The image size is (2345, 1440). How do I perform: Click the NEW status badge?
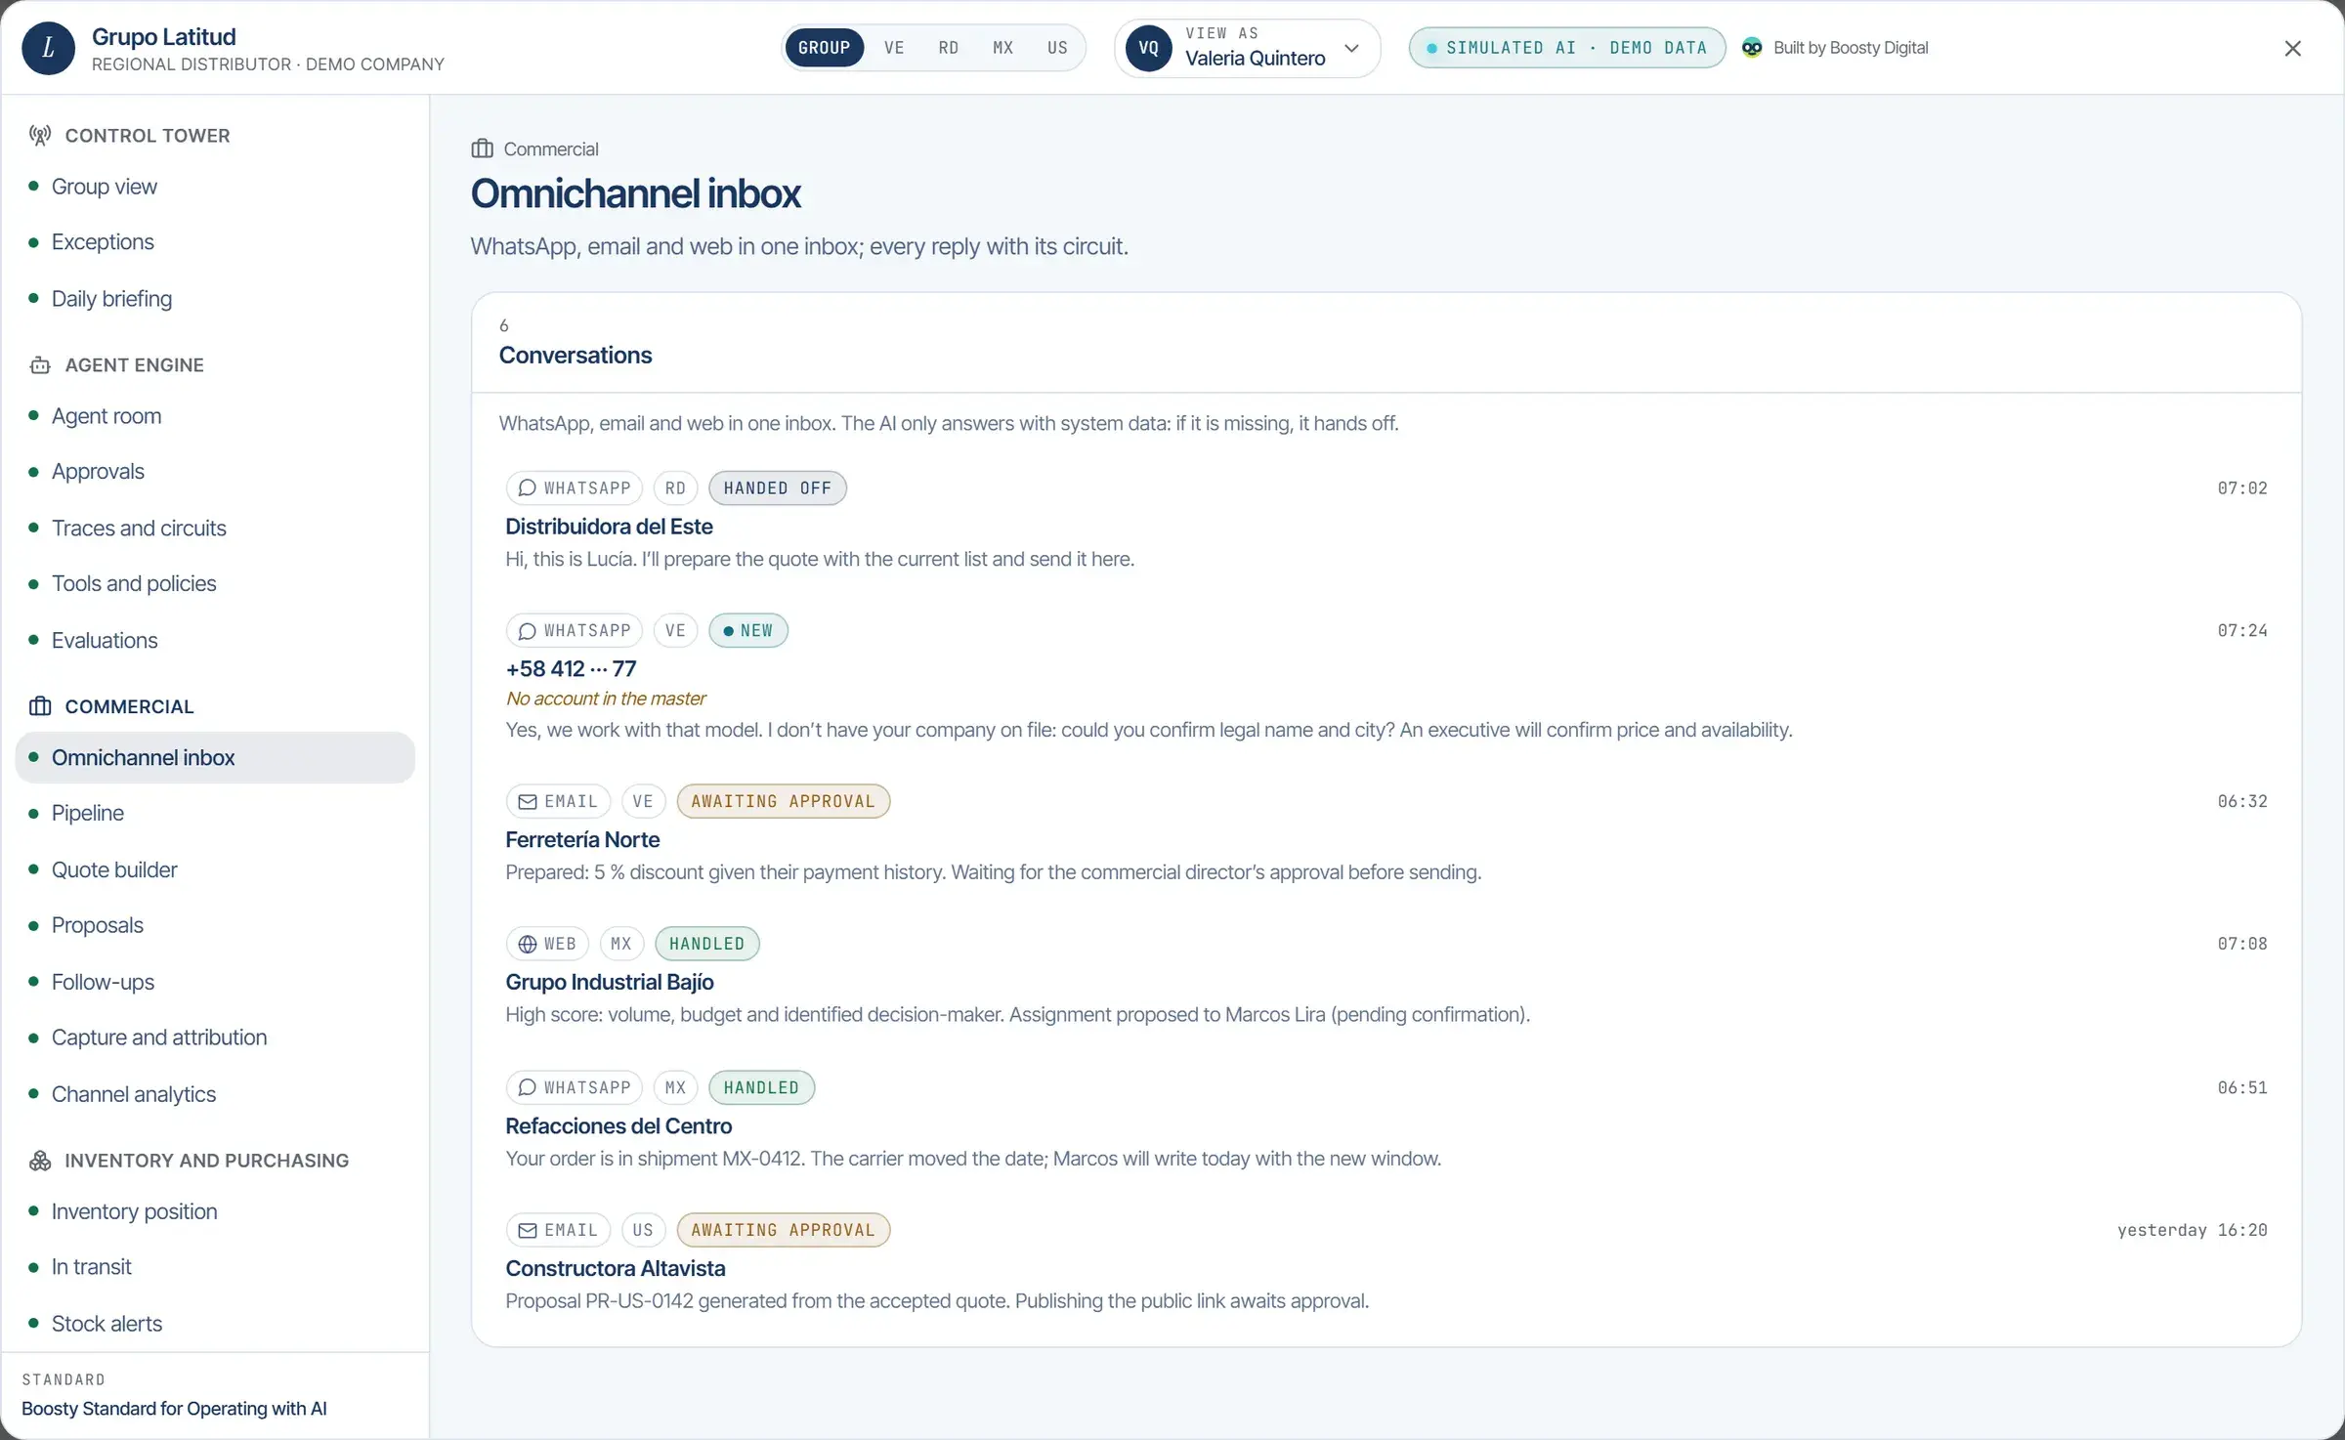click(x=748, y=630)
